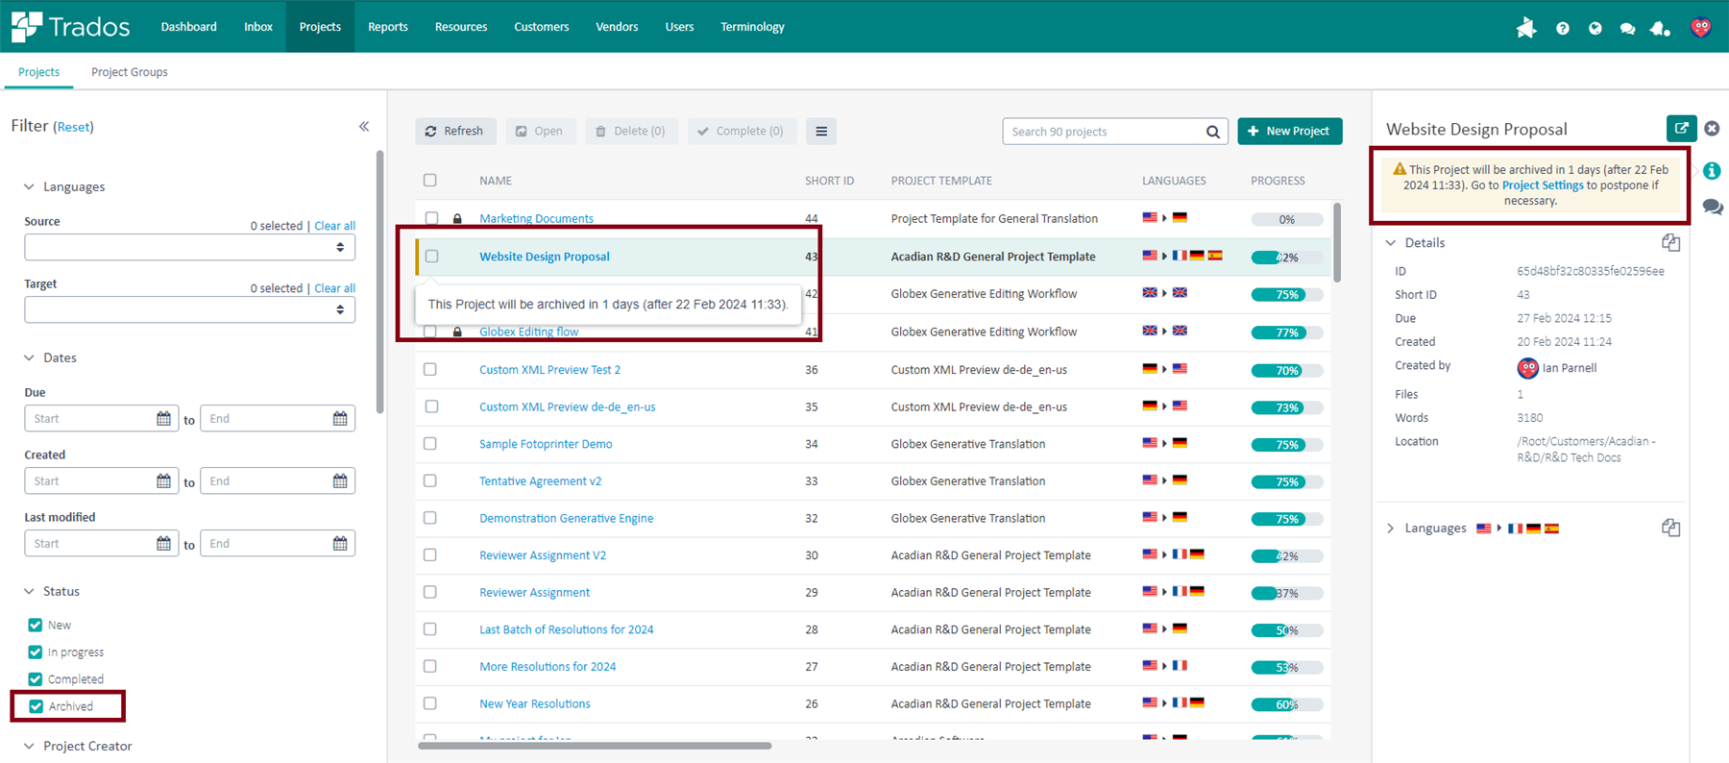Screen dimensions: 1729x763
Task: Open the Dashboard menu item
Action: pos(188,27)
